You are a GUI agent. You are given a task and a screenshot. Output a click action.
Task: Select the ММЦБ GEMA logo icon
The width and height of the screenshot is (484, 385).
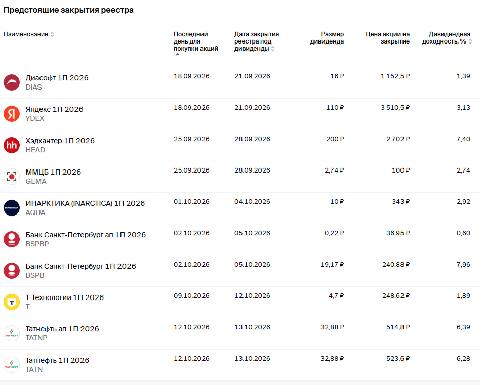(x=12, y=177)
